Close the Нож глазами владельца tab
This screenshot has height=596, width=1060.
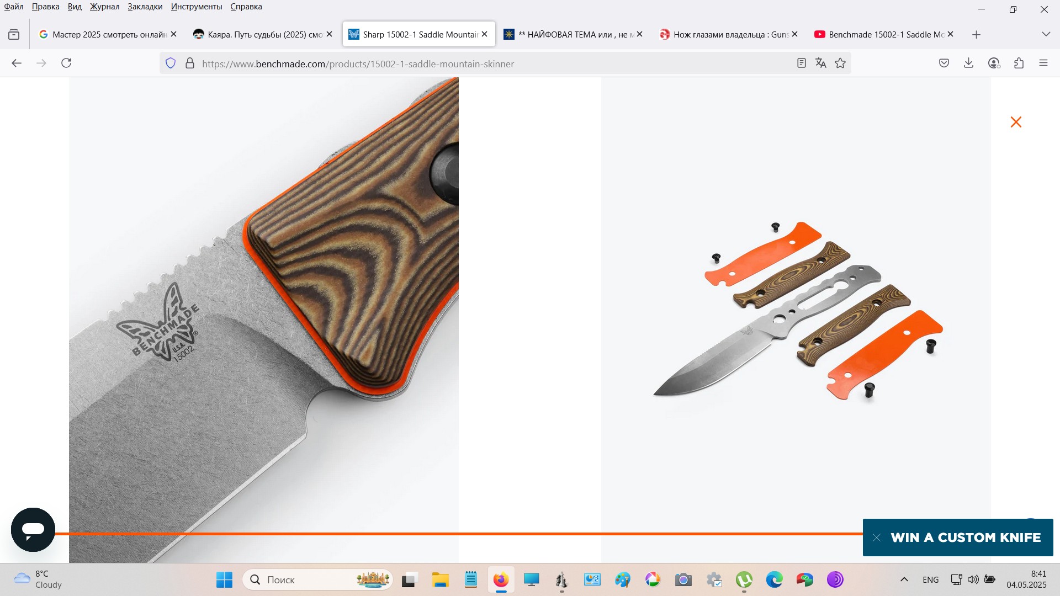coord(794,34)
